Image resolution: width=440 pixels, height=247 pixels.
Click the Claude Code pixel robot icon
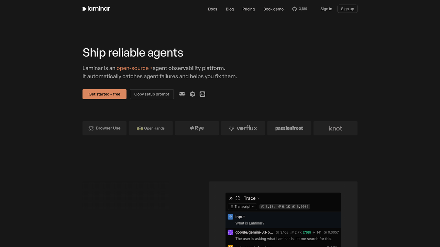tap(182, 94)
